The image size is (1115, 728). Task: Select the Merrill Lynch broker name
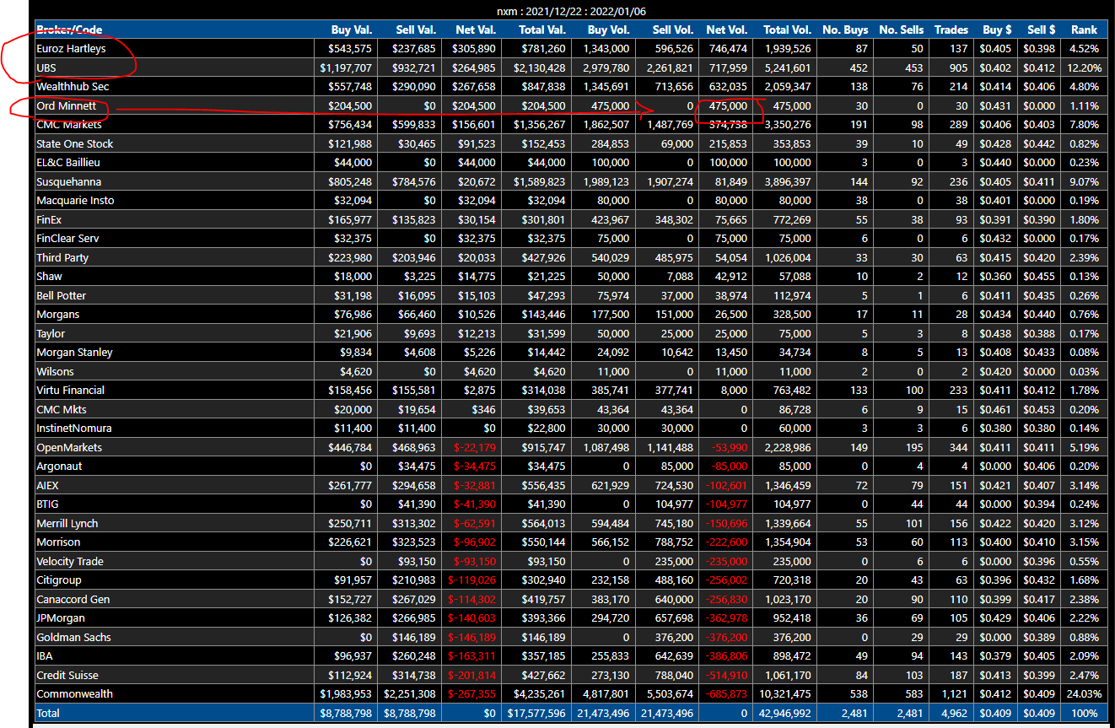[68, 523]
